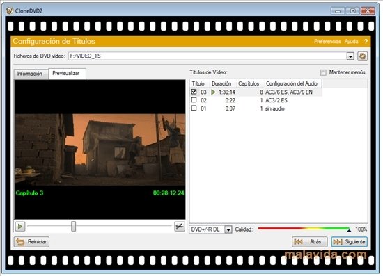Open the Ayuda link

point(351,42)
